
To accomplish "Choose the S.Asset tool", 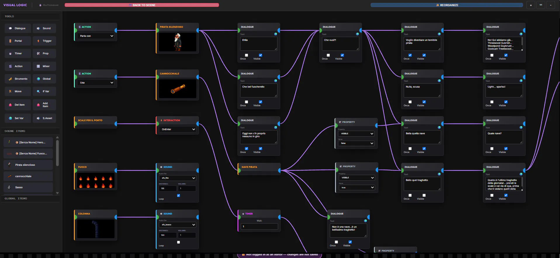I will (x=44, y=118).
